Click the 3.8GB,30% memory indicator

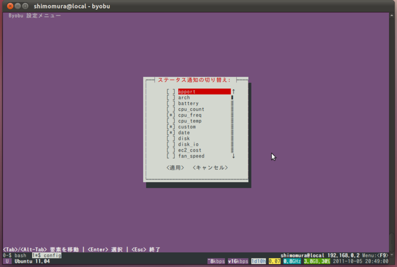(317, 261)
